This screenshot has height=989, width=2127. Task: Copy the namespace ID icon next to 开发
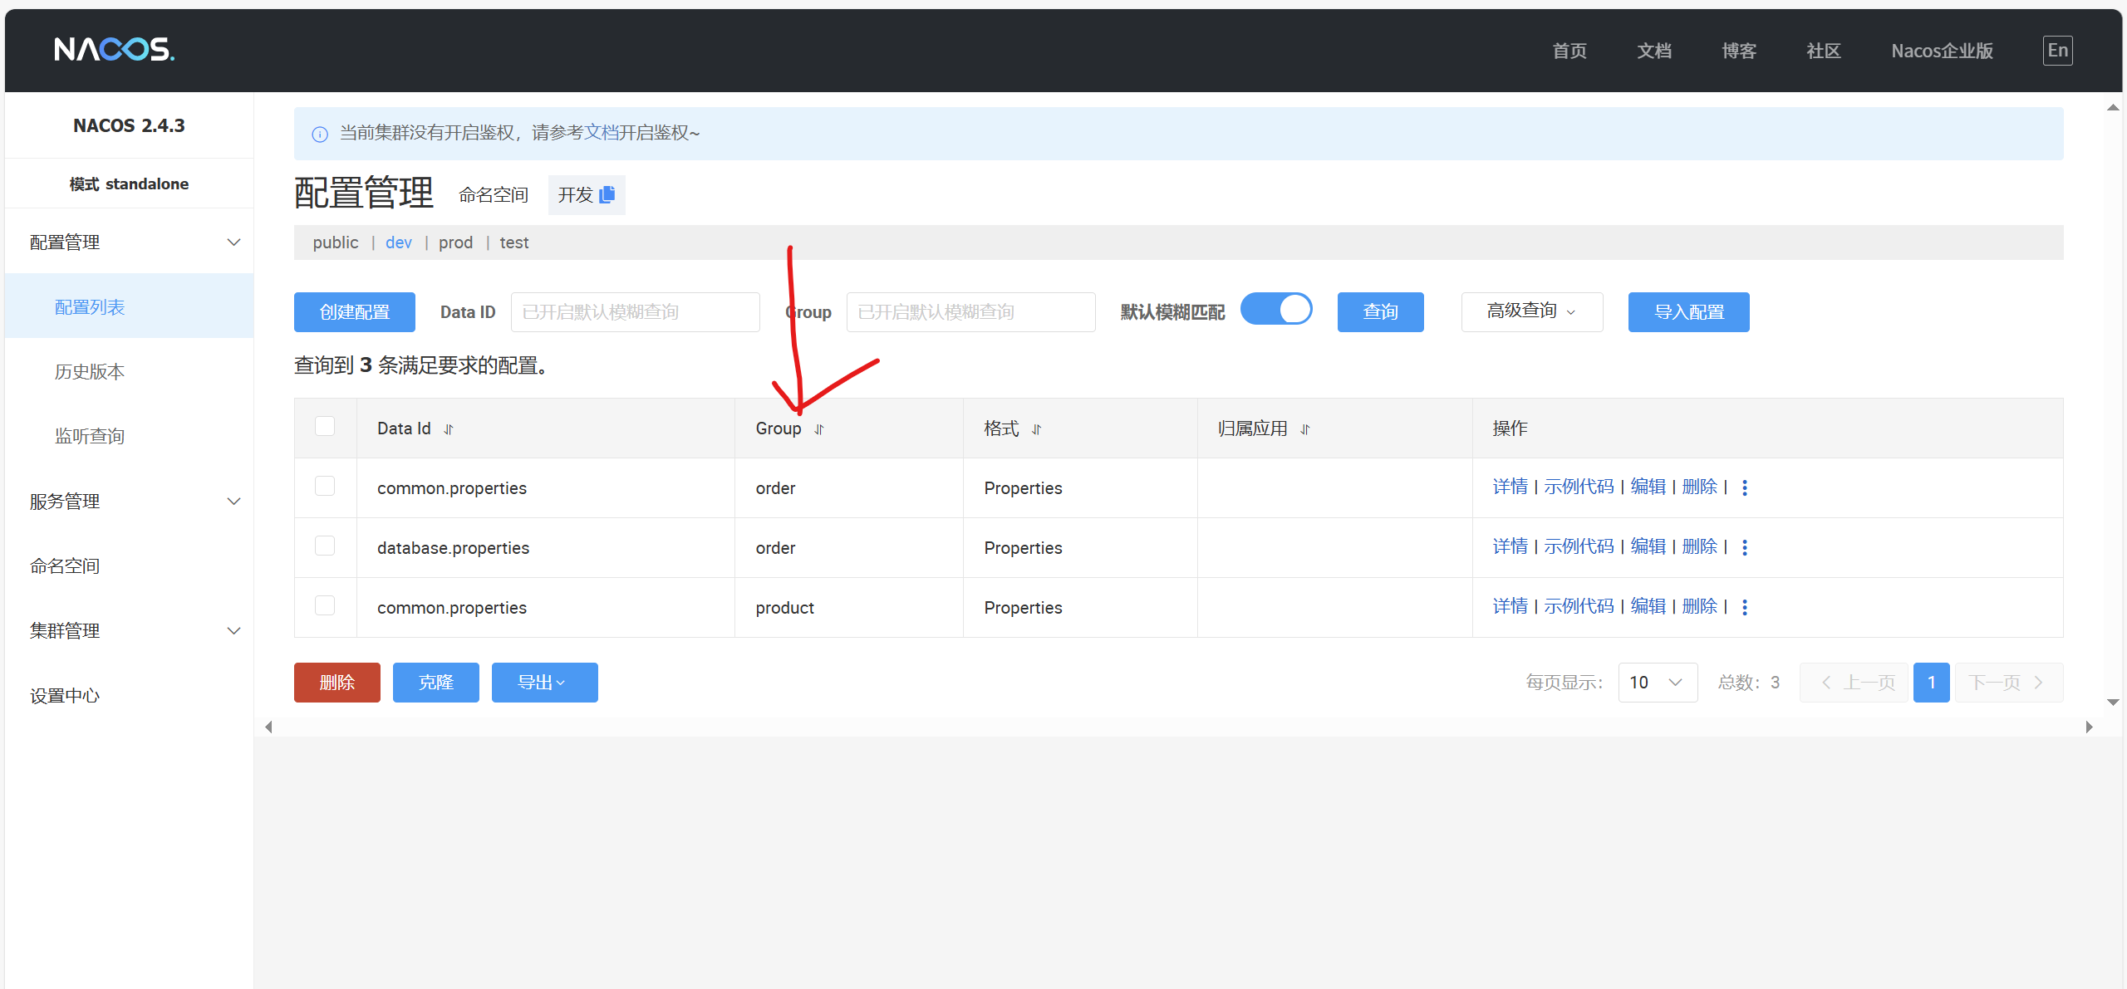click(607, 194)
